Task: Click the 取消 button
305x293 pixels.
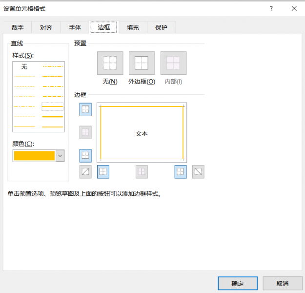Action: (283, 283)
